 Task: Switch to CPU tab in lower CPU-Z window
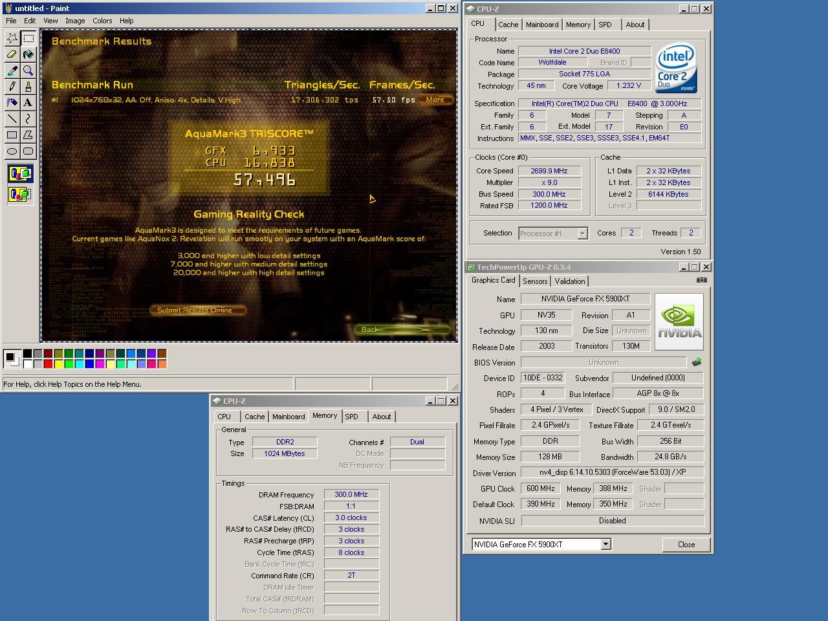pos(224,417)
